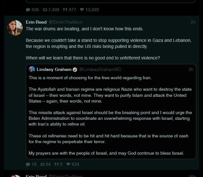The height and width of the screenshot is (177, 203).
Task: Open the quoted tweet about Iranian oil refineries
Action: coord(110,121)
